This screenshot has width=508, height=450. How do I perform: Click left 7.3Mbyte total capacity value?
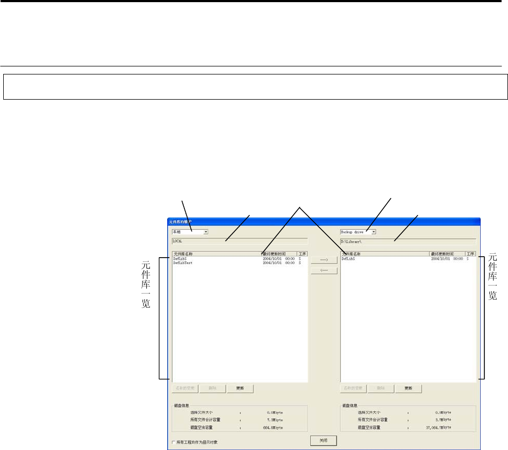click(x=275, y=420)
